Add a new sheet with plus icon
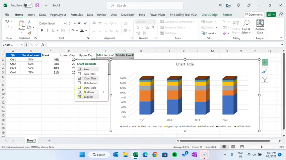This screenshot has width=286, height=160. [49, 141]
